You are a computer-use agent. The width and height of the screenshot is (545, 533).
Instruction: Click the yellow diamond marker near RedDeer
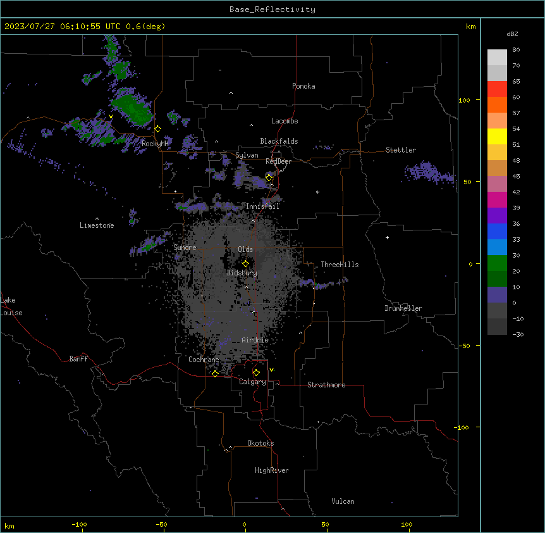pyautogui.click(x=269, y=178)
